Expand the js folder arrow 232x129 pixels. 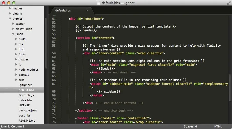[x=16, y=64]
